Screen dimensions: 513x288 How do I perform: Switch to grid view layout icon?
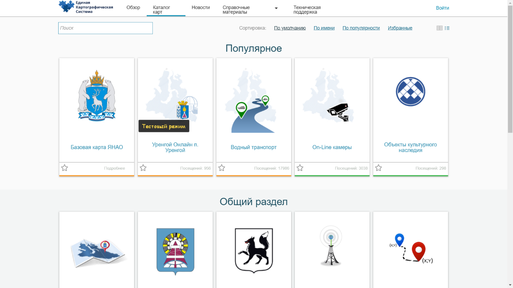439,28
